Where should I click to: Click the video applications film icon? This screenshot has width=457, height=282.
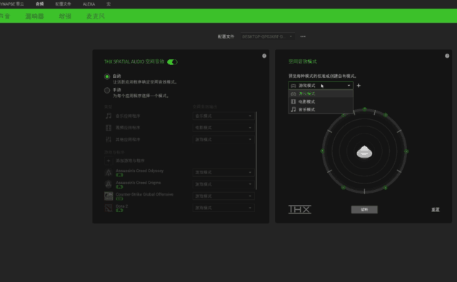(109, 128)
